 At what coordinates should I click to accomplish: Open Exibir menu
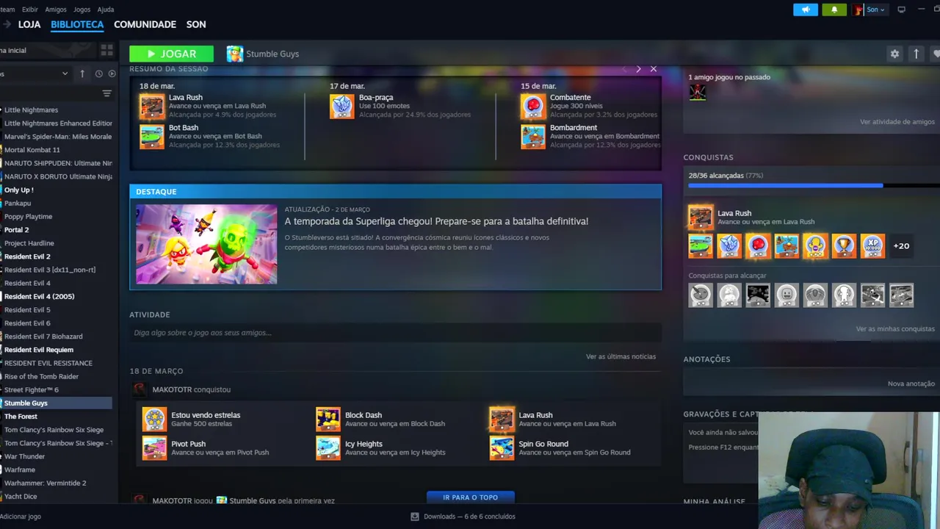click(30, 10)
